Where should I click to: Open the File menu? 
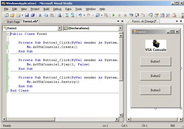(6, 9)
